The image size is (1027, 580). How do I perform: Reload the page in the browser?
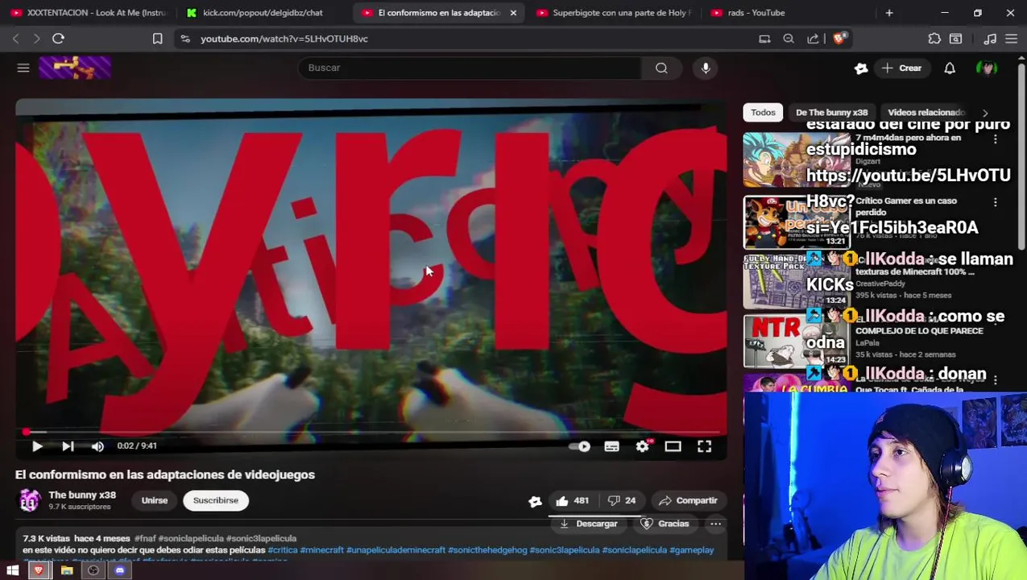point(58,38)
